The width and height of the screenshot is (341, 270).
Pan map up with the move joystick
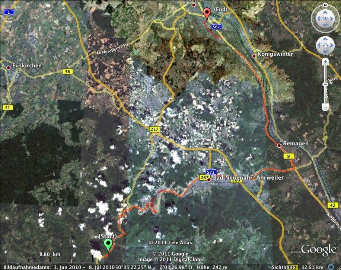point(325,39)
